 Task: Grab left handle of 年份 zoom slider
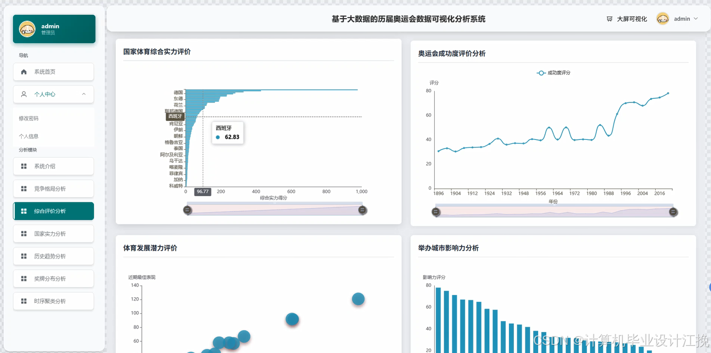436,212
